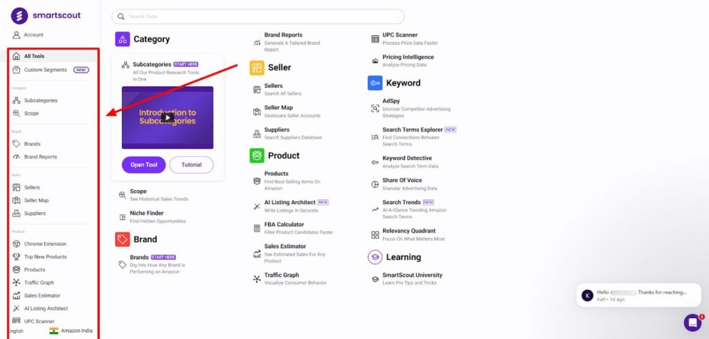Click the All Tools home icon
The image size is (709, 339).
click(x=17, y=57)
